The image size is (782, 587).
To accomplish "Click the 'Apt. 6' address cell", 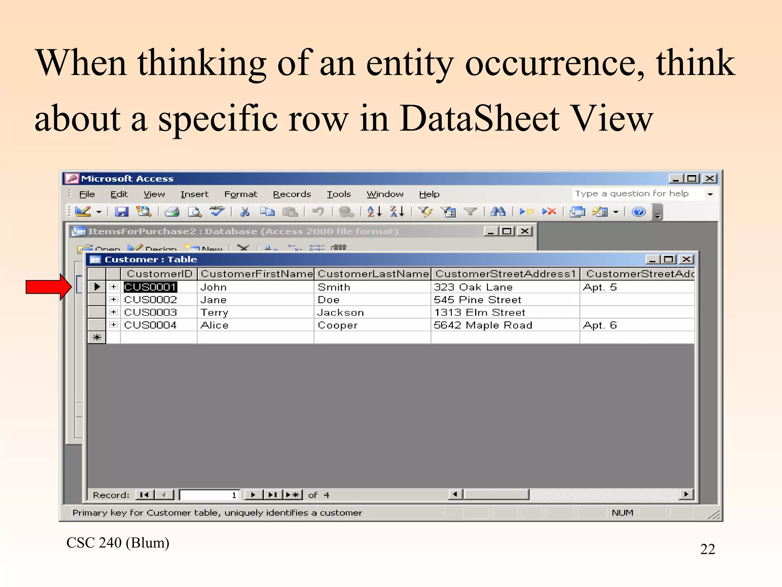I will 637,325.
